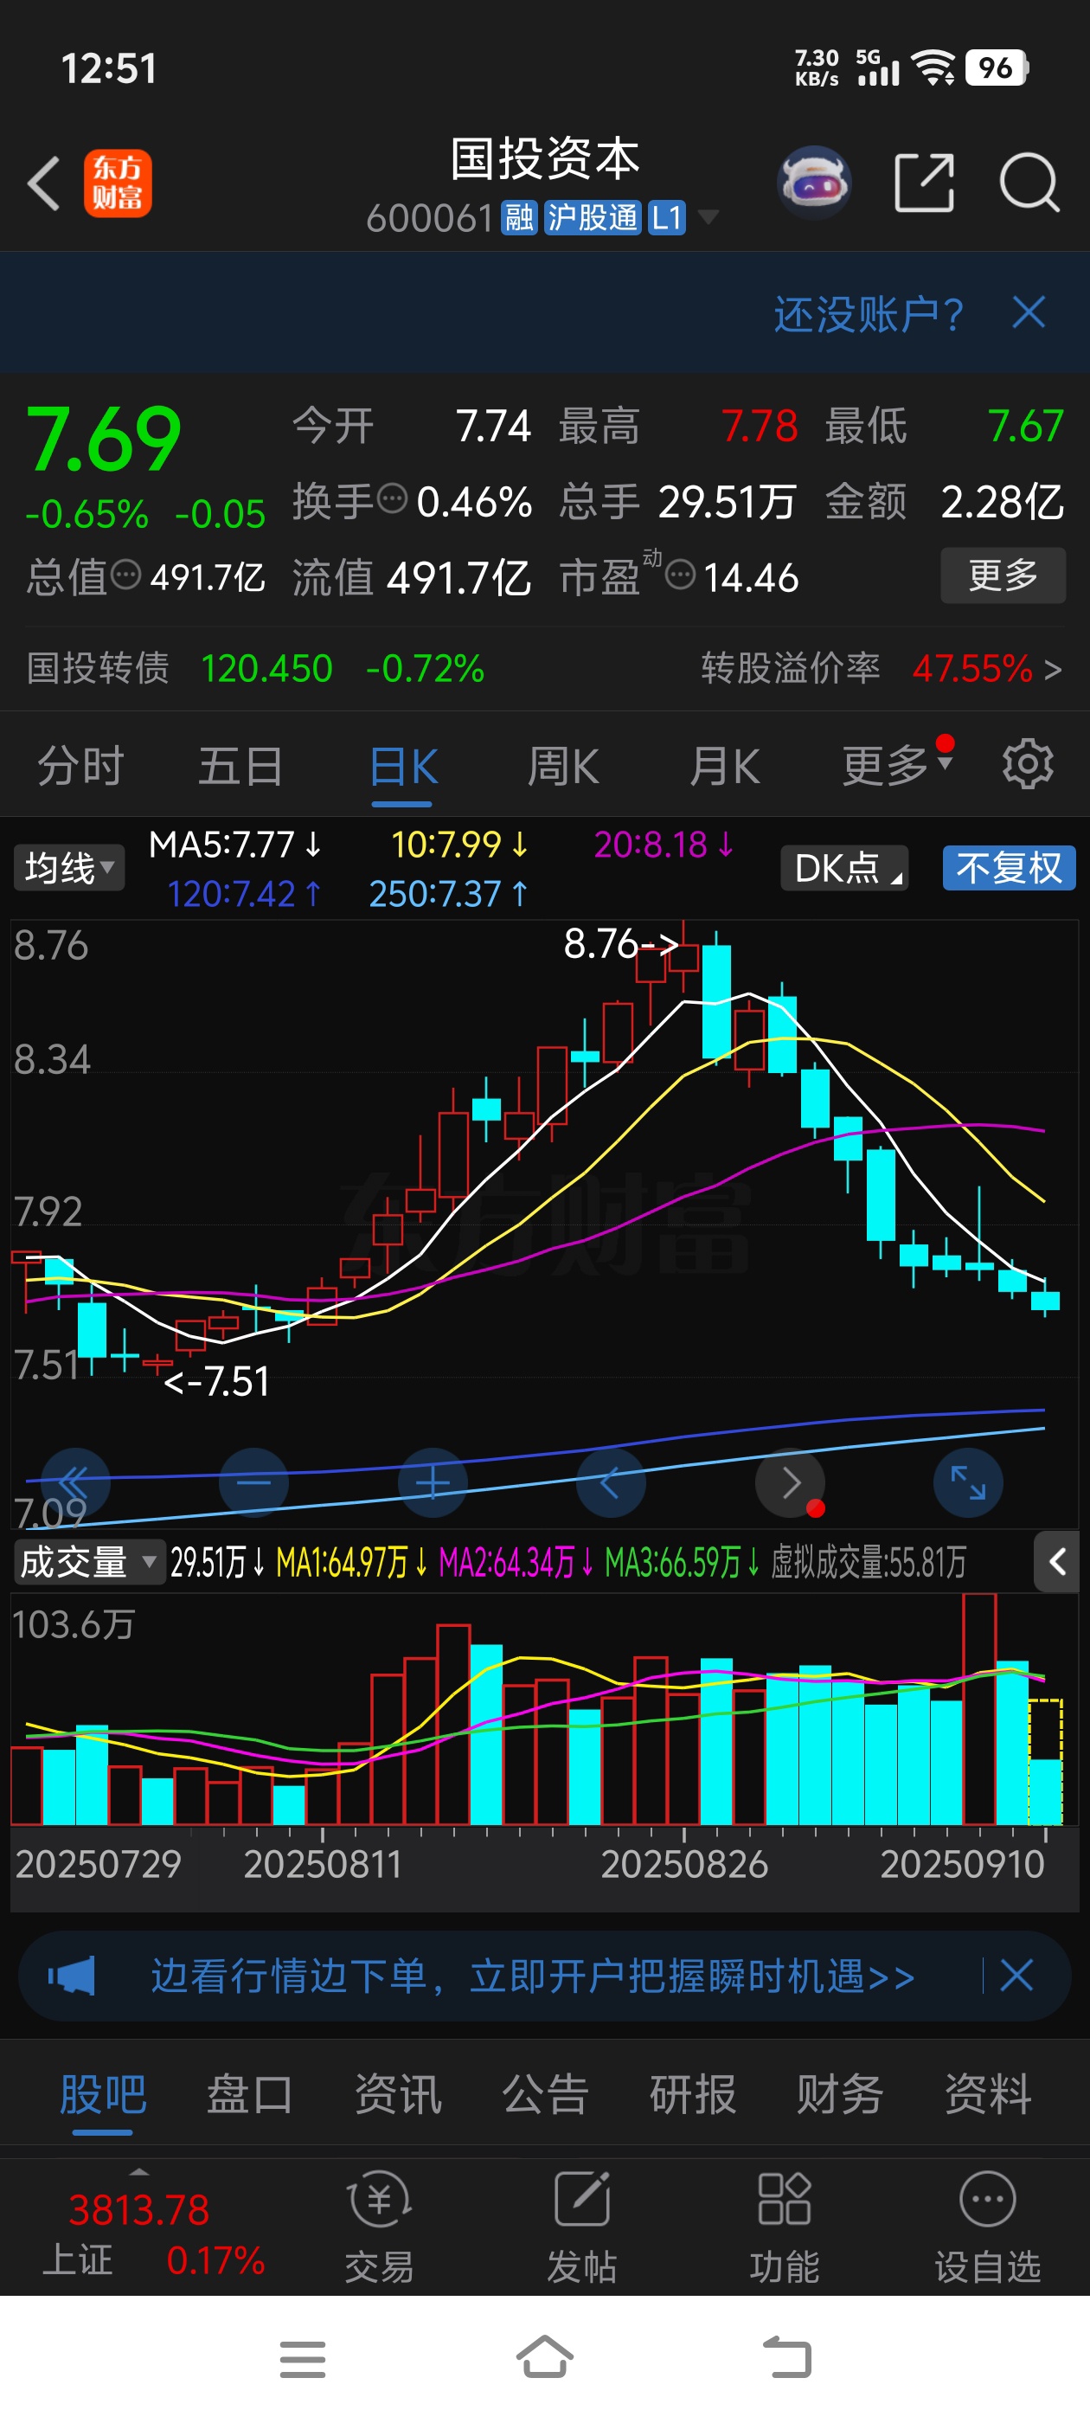Open the robot assistant avatar
The image size is (1090, 2423).
pyautogui.click(x=814, y=183)
